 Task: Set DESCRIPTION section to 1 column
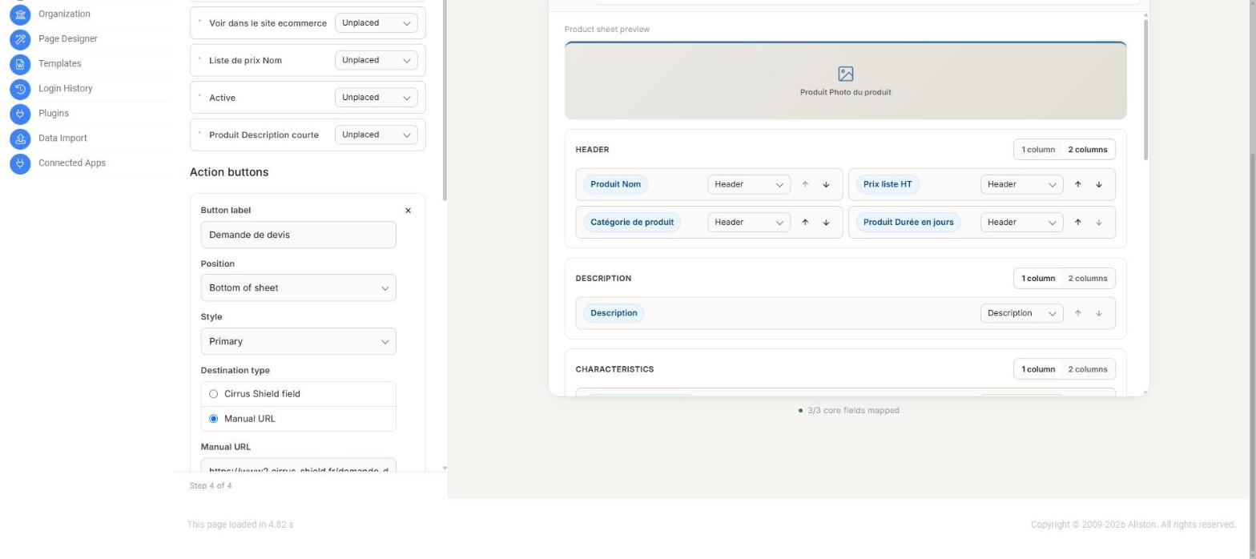tap(1038, 279)
